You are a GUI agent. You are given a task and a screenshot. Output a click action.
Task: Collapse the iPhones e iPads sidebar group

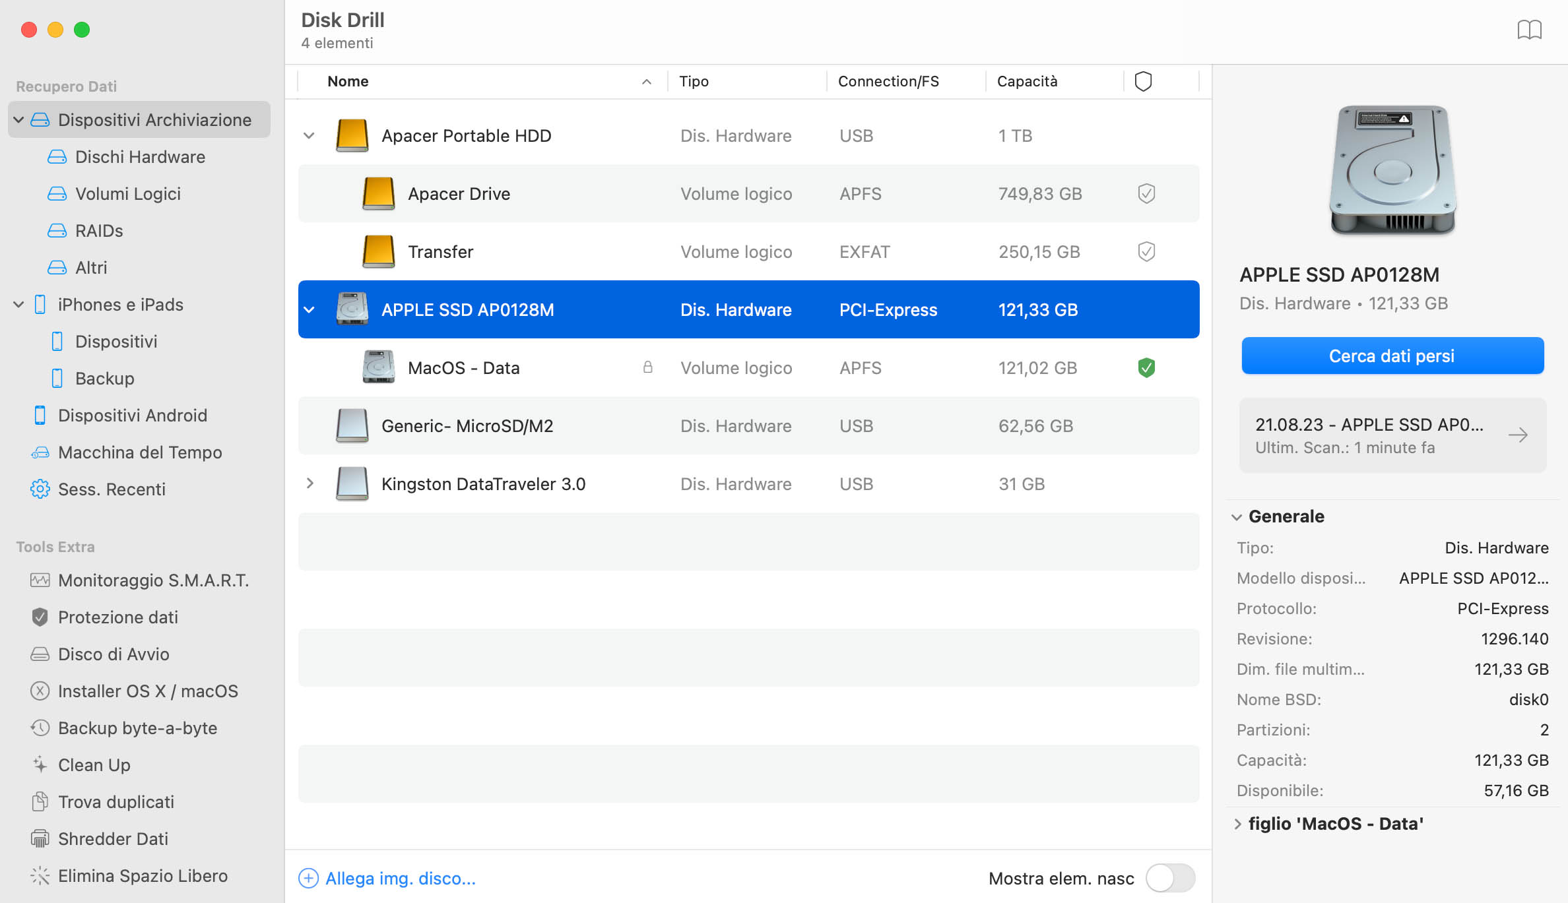click(x=19, y=304)
